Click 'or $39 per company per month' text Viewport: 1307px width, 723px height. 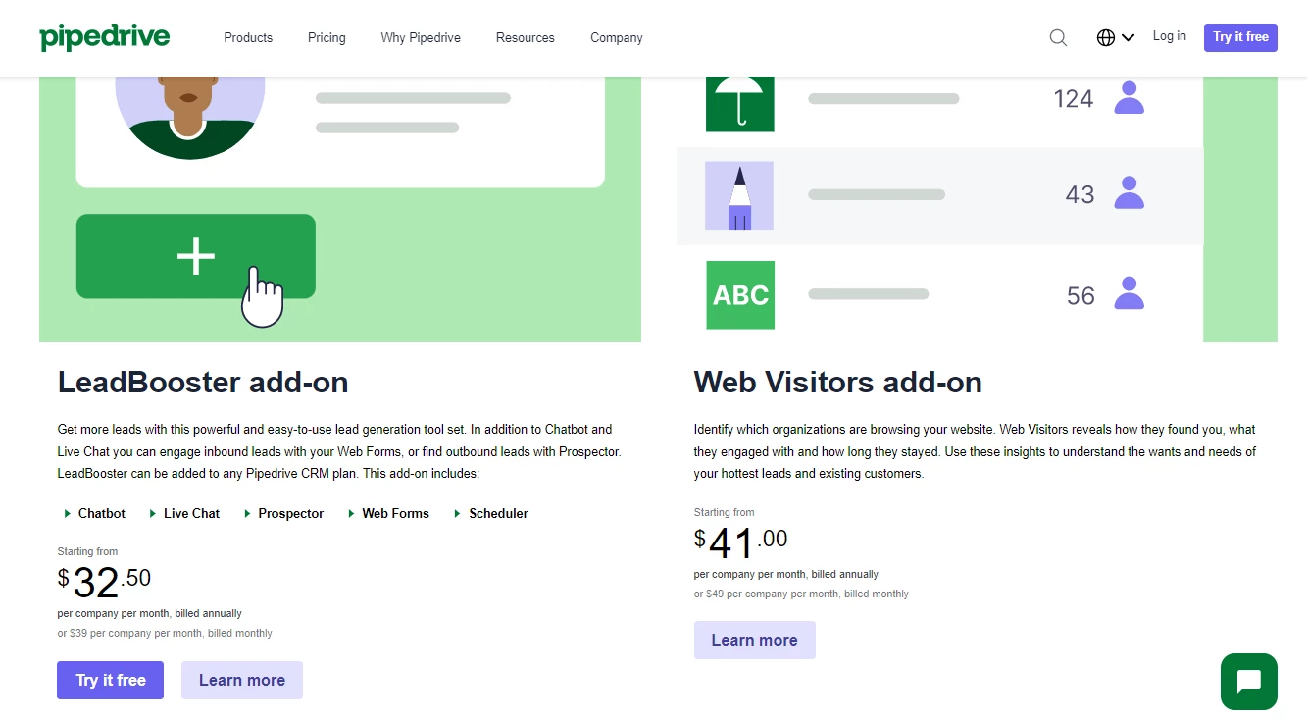click(x=165, y=634)
